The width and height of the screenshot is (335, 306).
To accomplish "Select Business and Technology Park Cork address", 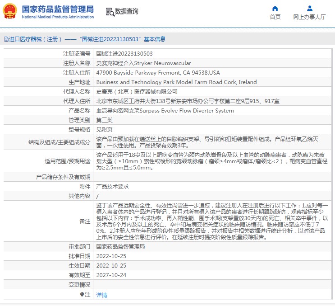I will click(176, 82).
